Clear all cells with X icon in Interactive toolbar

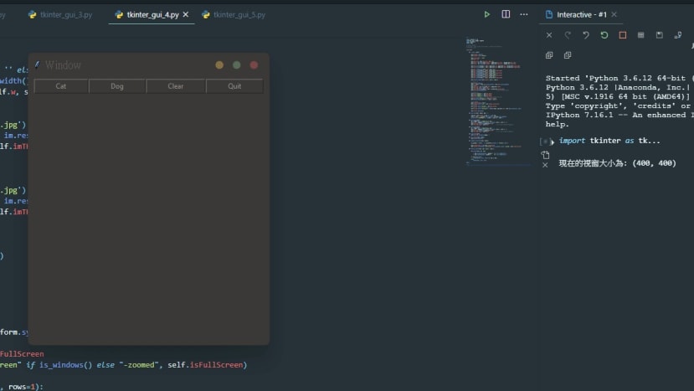pyautogui.click(x=549, y=35)
